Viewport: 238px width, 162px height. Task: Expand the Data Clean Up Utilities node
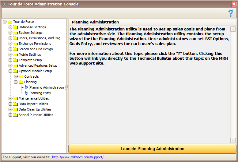click(10, 110)
